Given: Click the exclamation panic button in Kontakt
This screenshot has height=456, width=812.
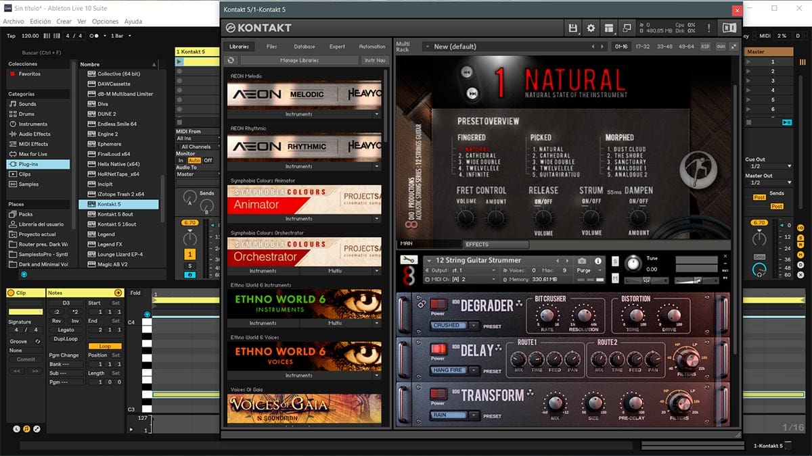Looking at the screenshot, I should pos(708,28).
